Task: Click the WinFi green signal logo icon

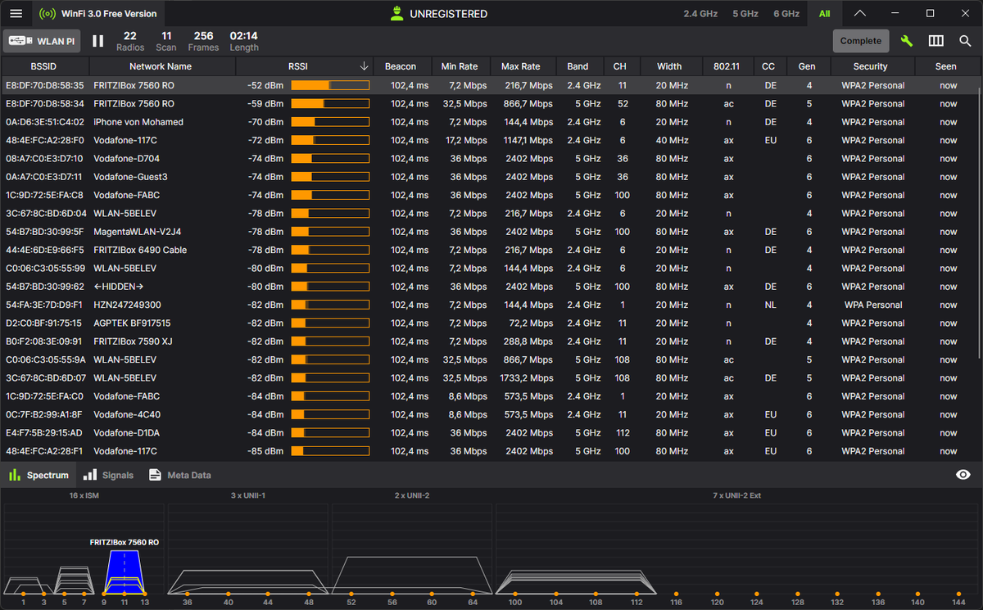Action: pyautogui.click(x=48, y=14)
